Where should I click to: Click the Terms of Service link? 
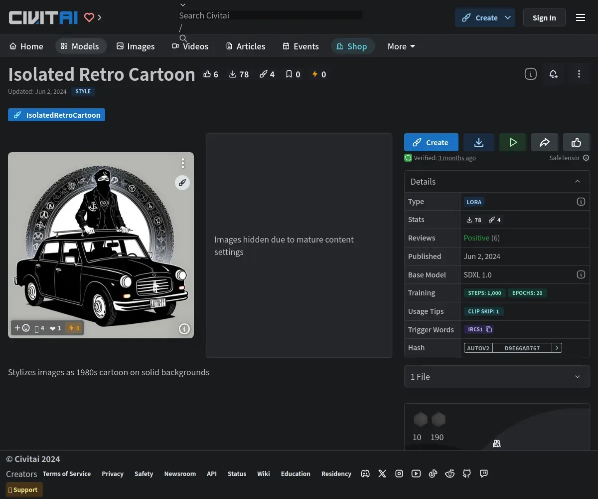click(67, 474)
